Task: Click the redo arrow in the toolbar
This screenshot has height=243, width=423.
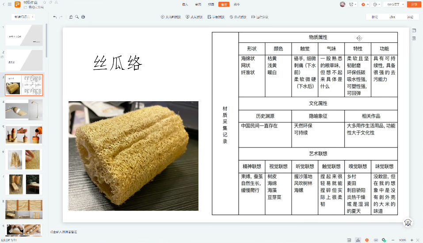Action: 61,17
